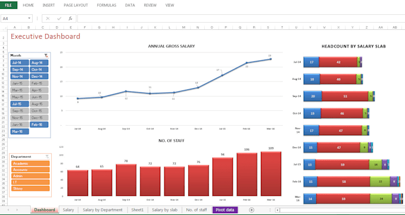Open the Salary by slab sheet
The image size is (405, 215).
tap(164, 210)
